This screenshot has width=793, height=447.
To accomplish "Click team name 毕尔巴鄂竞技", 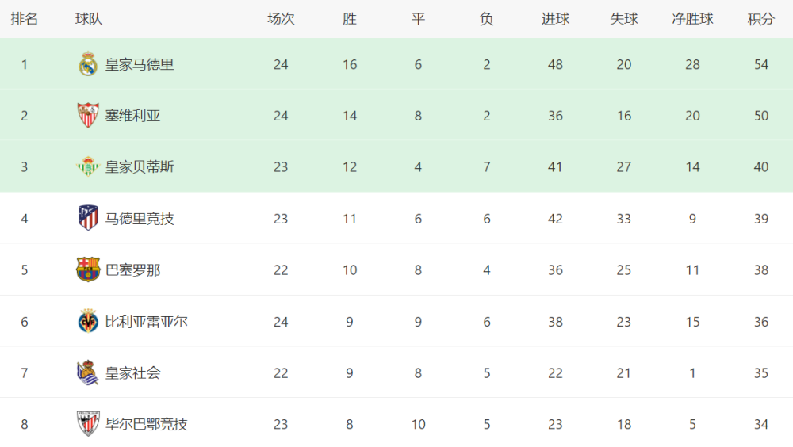I will (x=146, y=424).
